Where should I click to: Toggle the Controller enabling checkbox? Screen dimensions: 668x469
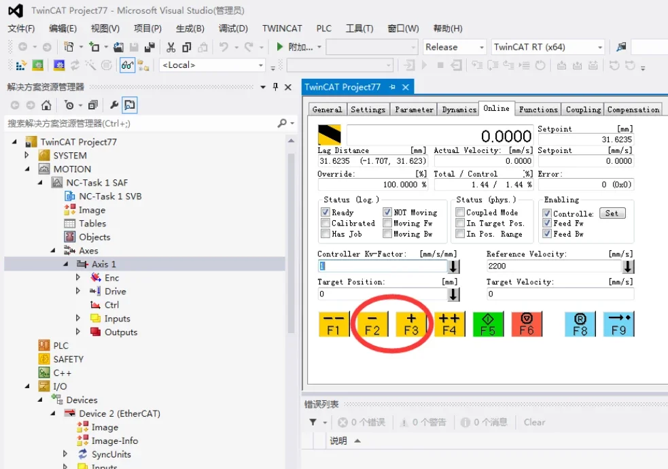tap(548, 213)
